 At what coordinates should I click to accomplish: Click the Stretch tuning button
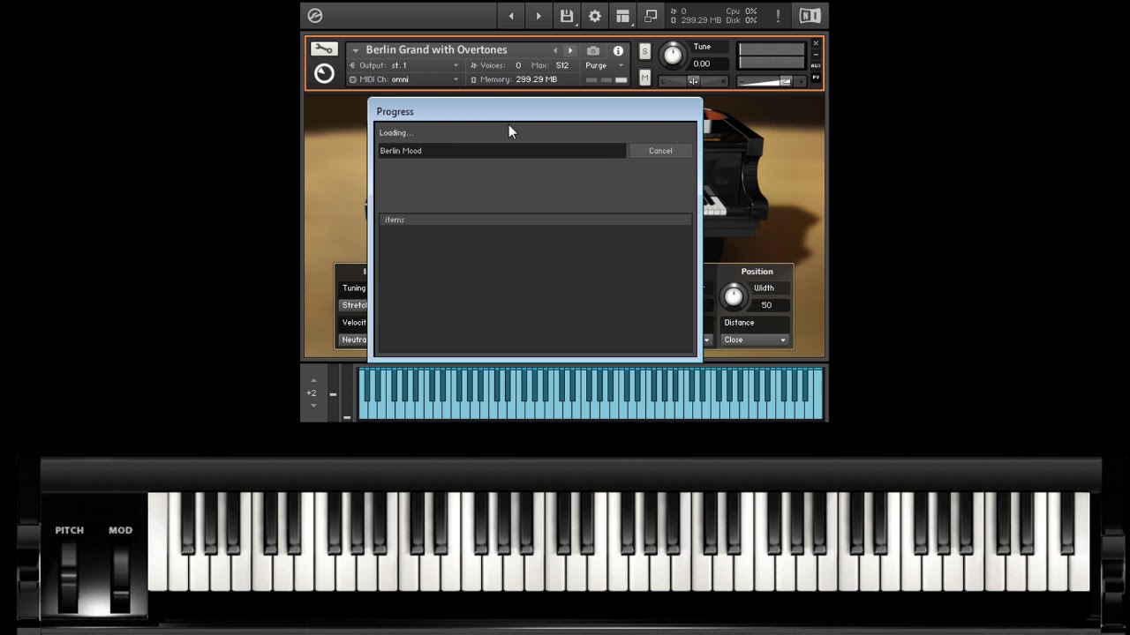[354, 305]
